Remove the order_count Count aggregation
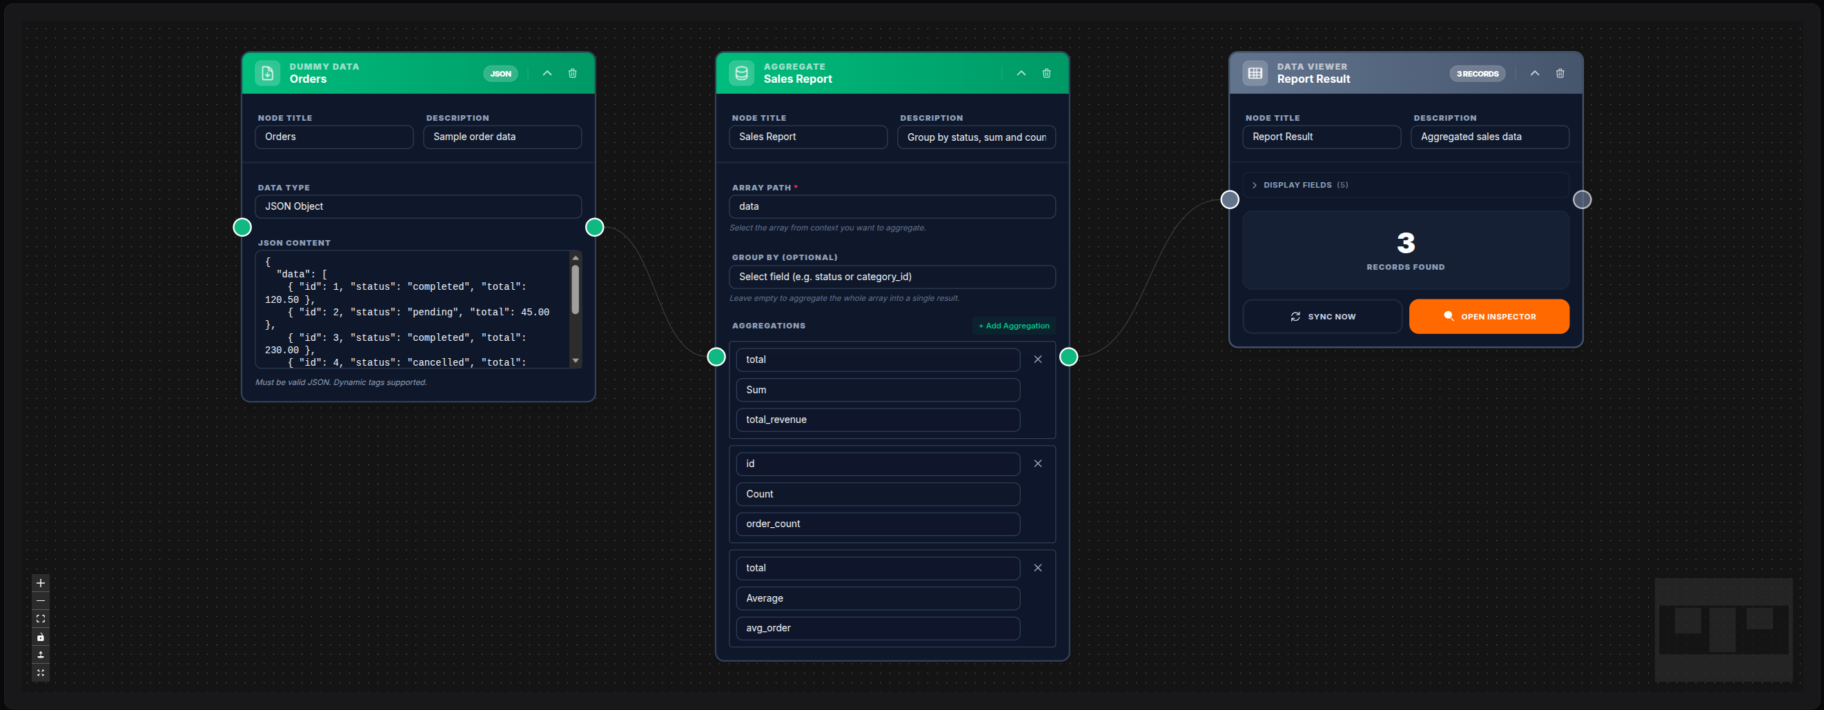 click(x=1037, y=463)
